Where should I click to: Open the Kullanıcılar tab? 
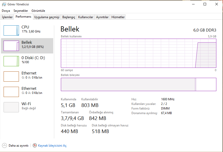pyautogui.click(x=86, y=17)
